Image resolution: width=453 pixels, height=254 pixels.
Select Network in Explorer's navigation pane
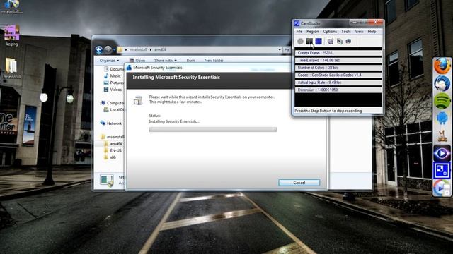[111, 123]
